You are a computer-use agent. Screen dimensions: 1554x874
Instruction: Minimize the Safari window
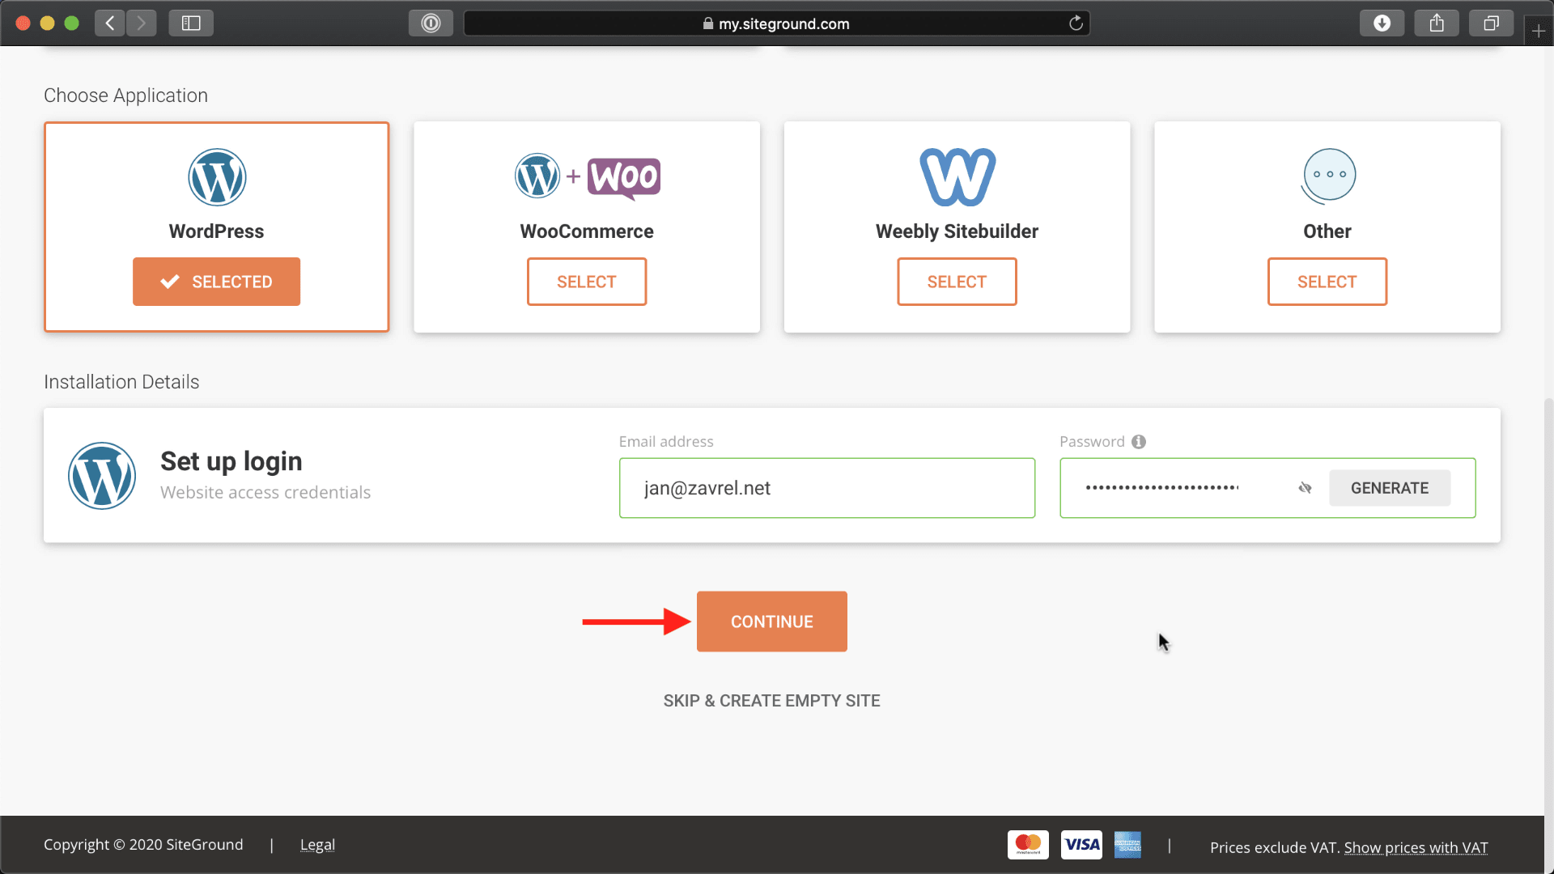pos(47,23)
